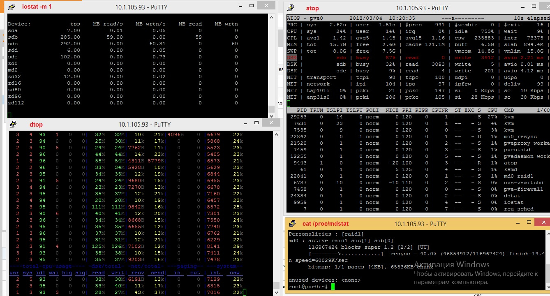
Task: Click the 'atop' window title text
Action: [x=312, y=8]
